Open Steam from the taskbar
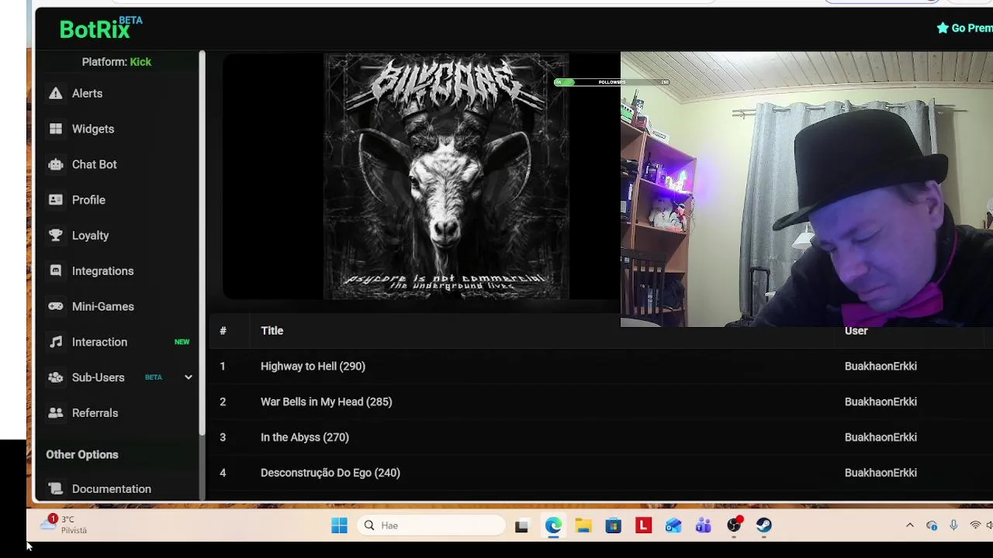This screenshot has height=558, width=993. 764,525
